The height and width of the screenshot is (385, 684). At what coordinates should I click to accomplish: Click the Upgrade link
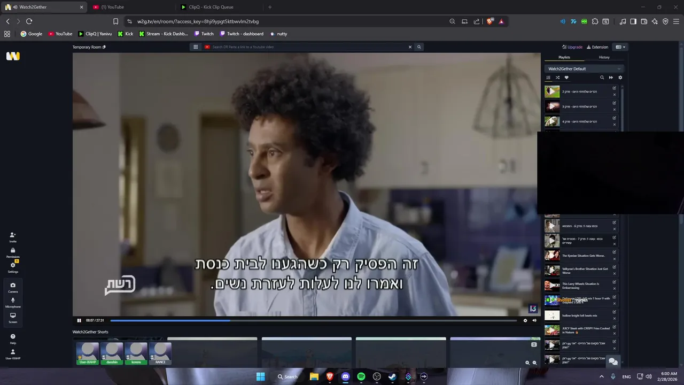(x=572, y=47)
